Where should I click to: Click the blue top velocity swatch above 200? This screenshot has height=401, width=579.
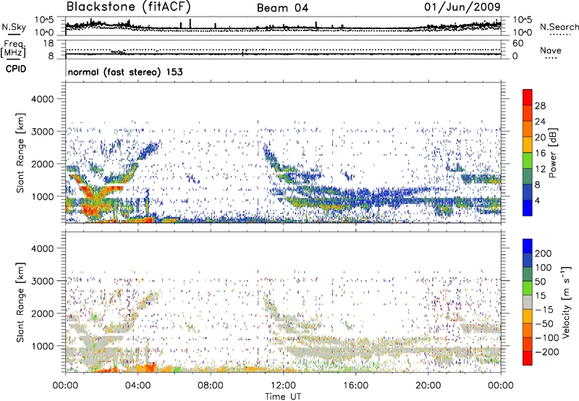click(x=528, y=246)
